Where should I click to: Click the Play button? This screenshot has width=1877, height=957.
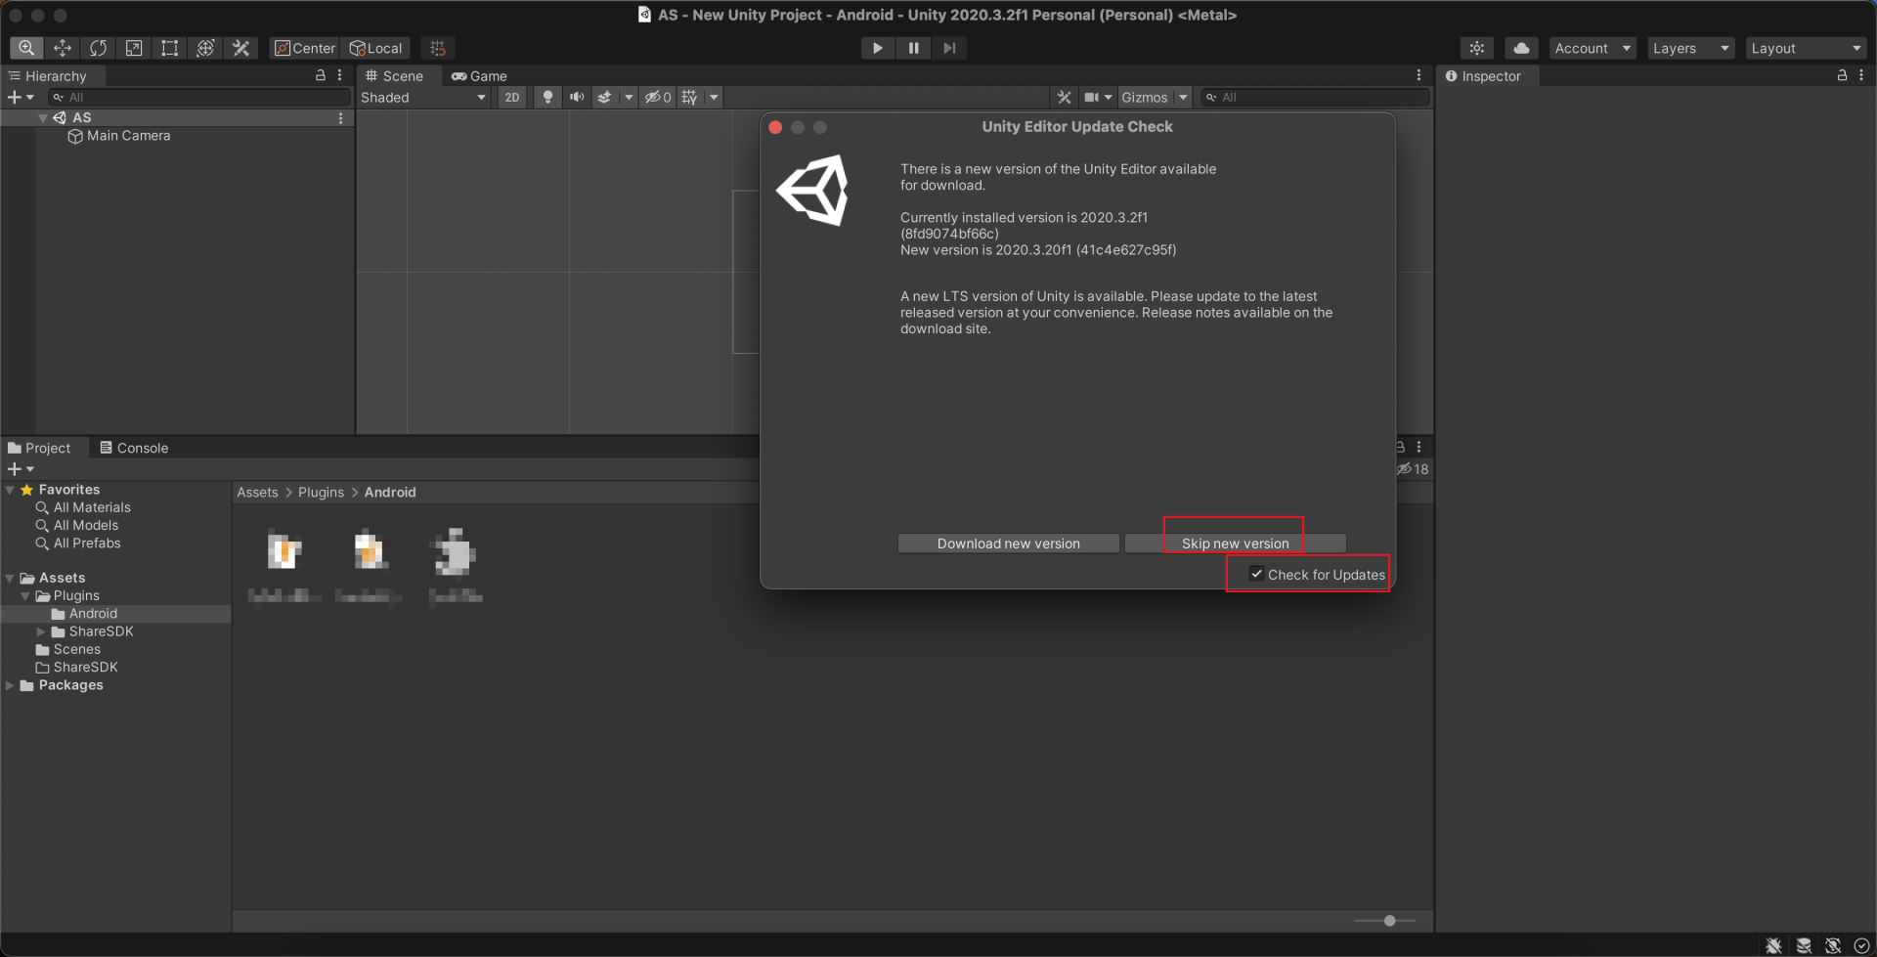point(878,48)
